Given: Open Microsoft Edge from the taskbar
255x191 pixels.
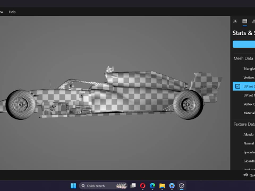Looking at the screenshot, I should tap(152, 186).
